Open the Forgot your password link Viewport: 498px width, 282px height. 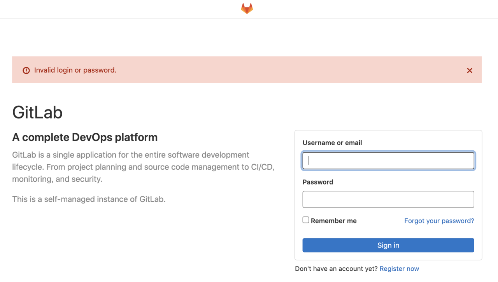[x=439, y=221]
